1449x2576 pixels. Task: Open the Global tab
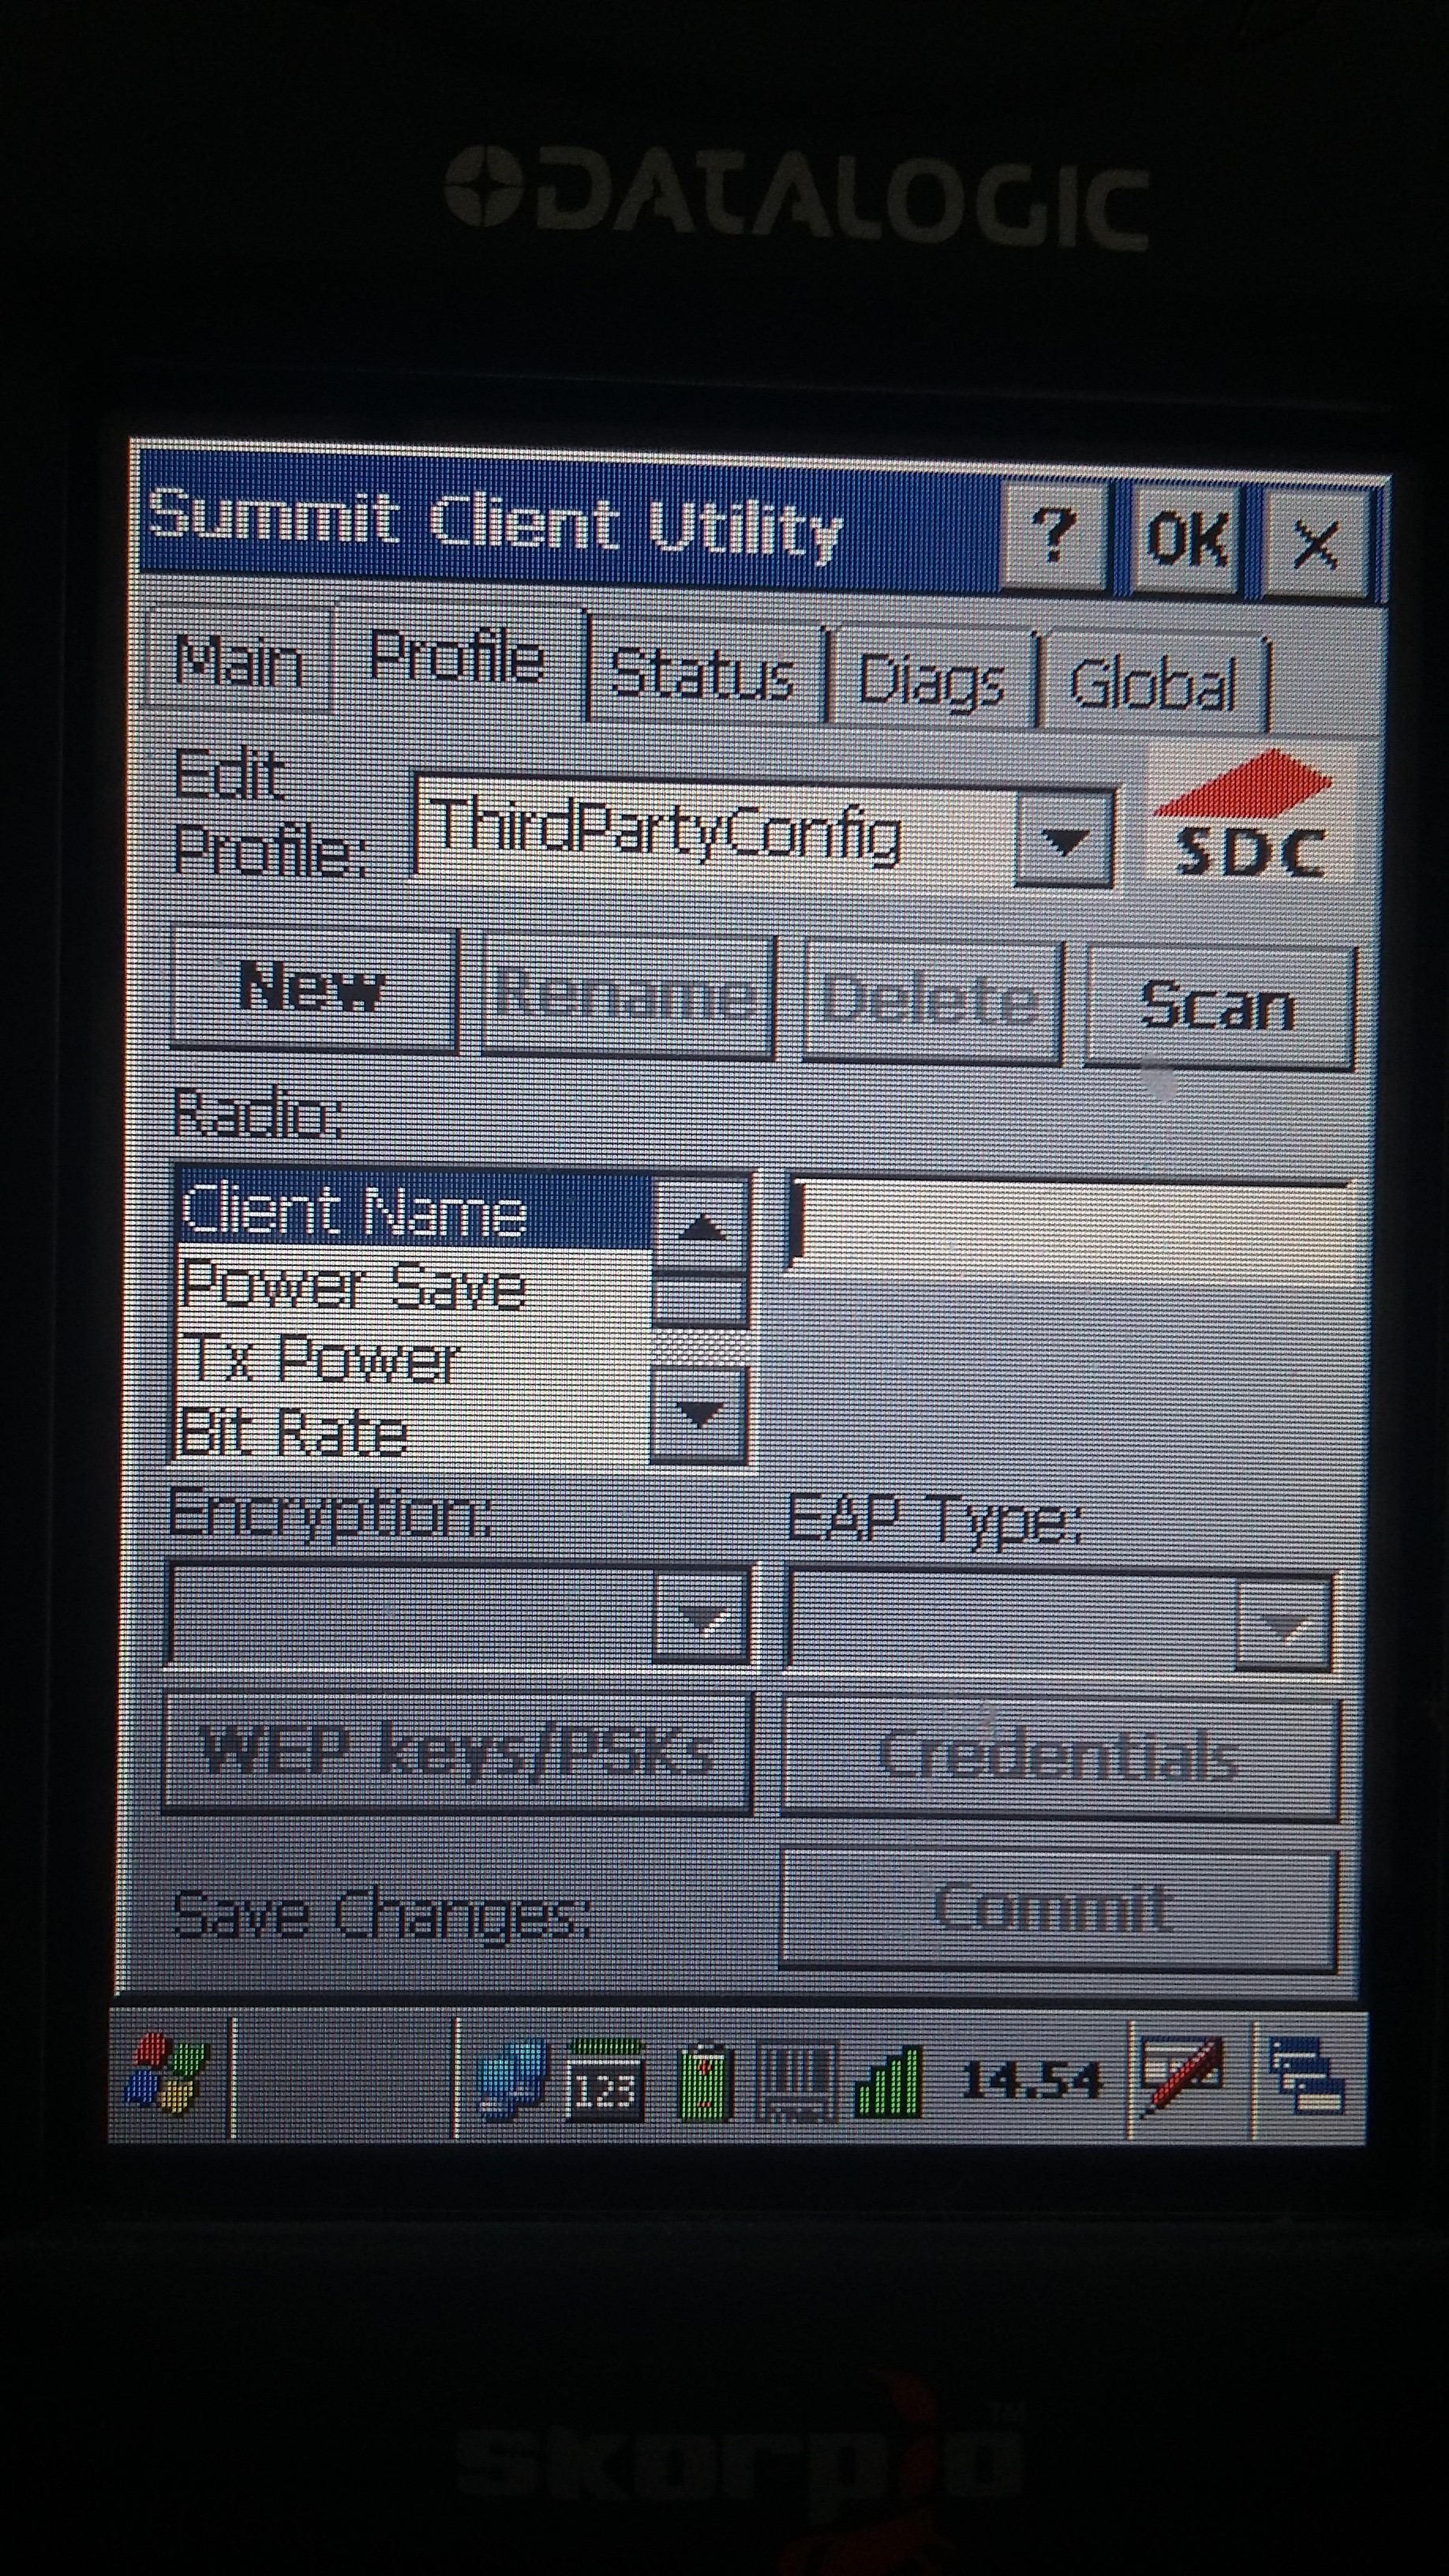pos(1153,684)
